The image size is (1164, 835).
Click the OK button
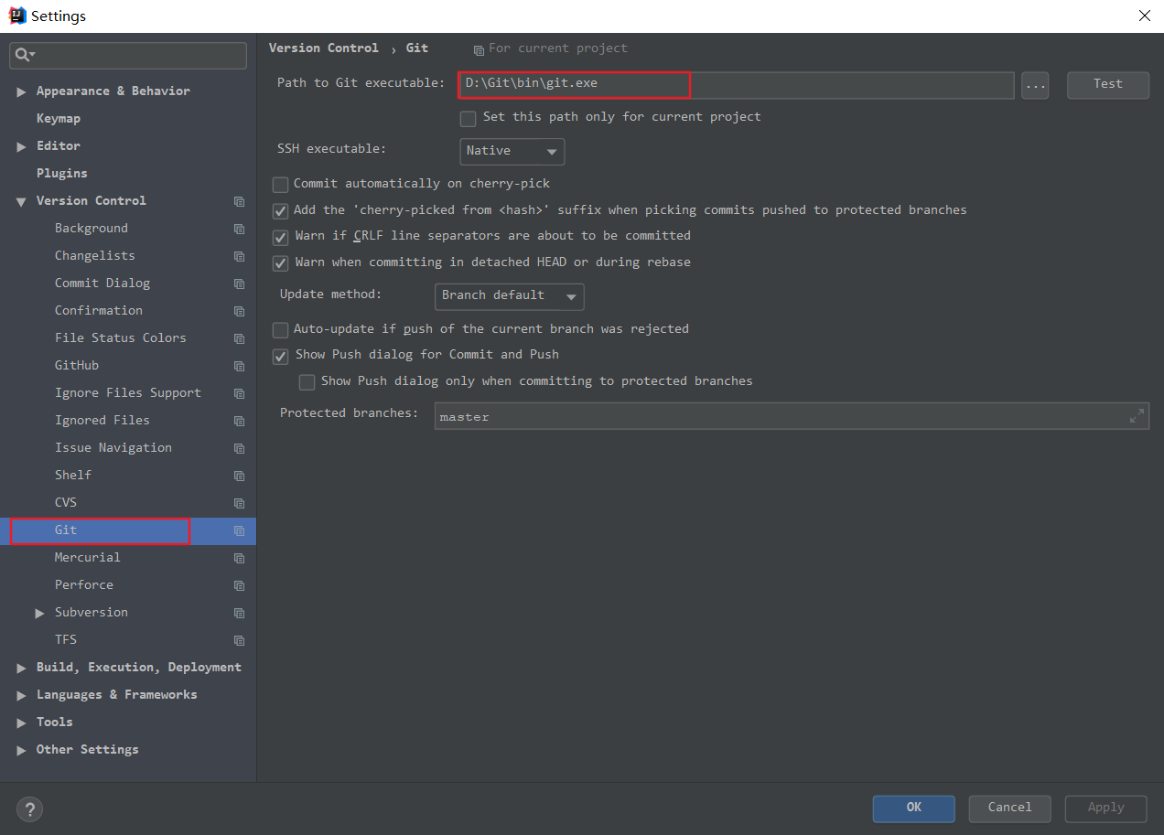913,808
